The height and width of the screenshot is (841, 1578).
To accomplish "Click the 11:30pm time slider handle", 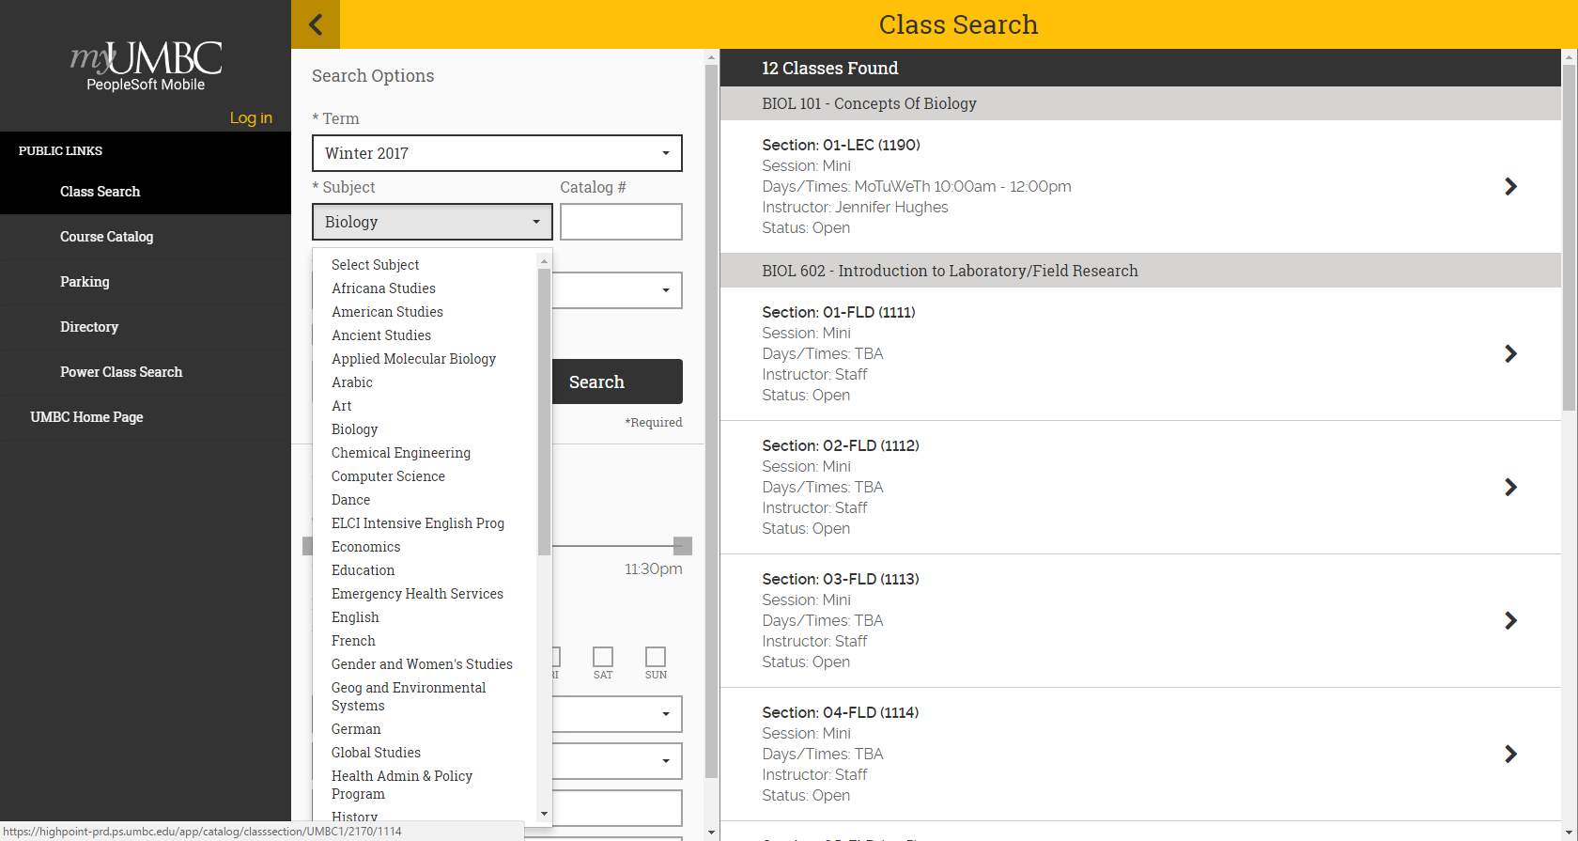I will pos(683,546).
